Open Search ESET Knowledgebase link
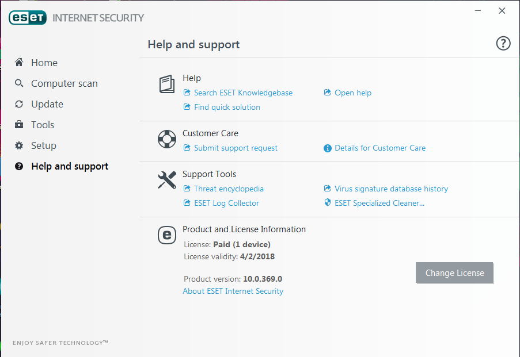 coord(243,93)
